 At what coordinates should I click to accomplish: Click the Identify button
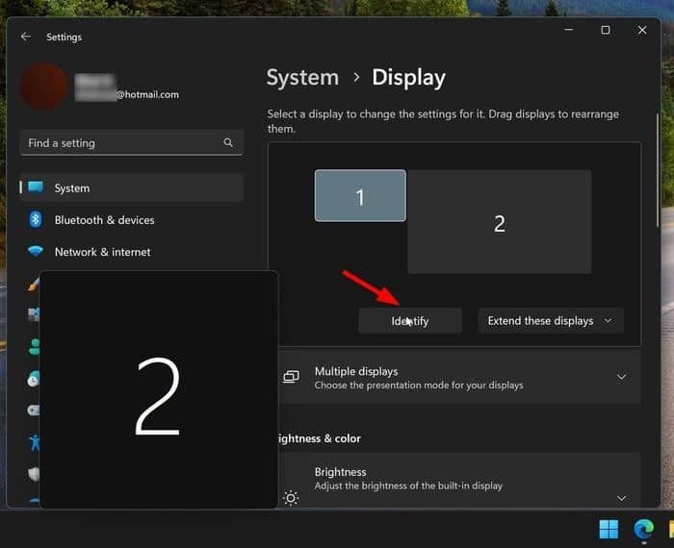click(410, 320)
